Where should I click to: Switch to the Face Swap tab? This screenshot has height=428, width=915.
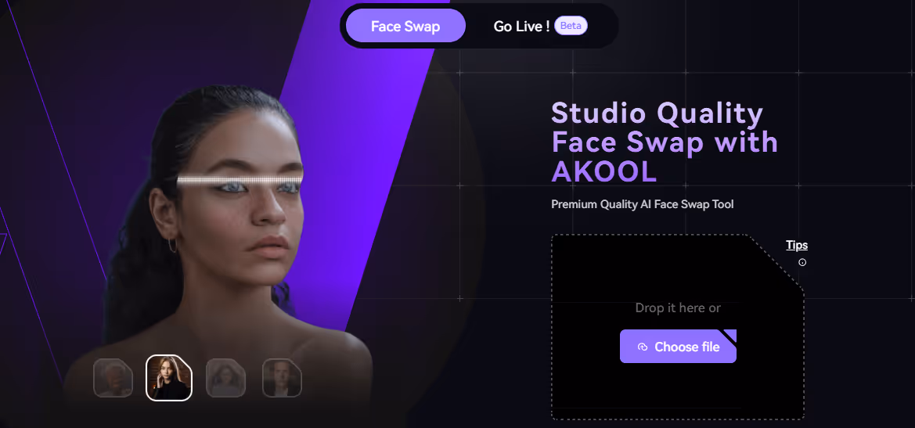[405, 27]
